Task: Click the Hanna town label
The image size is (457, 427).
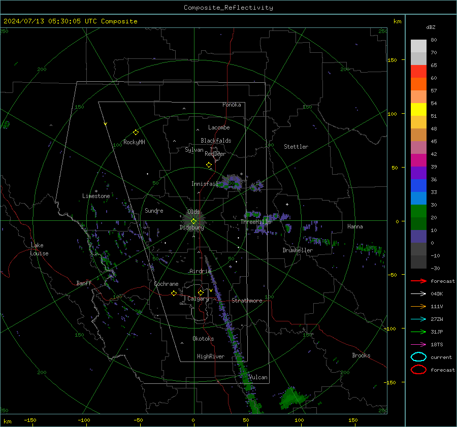Action: [355, 226]
